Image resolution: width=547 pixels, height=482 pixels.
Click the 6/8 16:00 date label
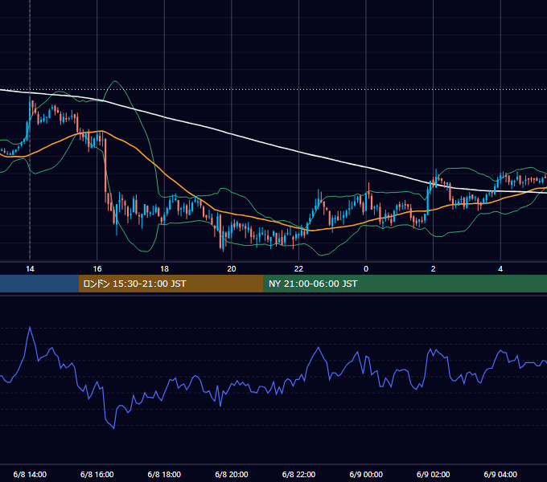coord(97,474)
